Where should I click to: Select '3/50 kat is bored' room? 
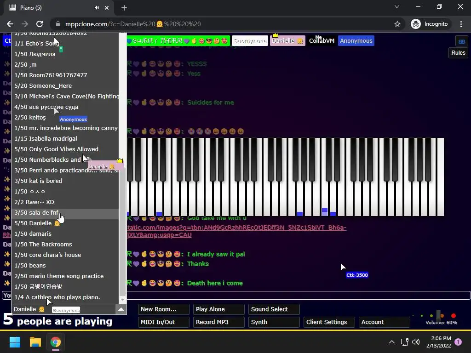point(65,181)
